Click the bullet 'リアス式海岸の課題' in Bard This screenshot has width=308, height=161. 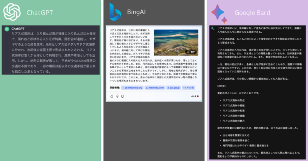(x=234, y=116)
